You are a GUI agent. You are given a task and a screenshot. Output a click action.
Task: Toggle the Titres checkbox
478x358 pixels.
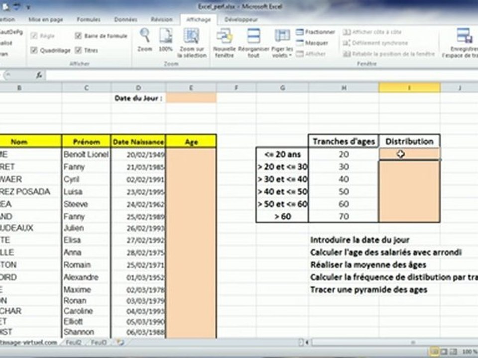[x=78, y=50]
